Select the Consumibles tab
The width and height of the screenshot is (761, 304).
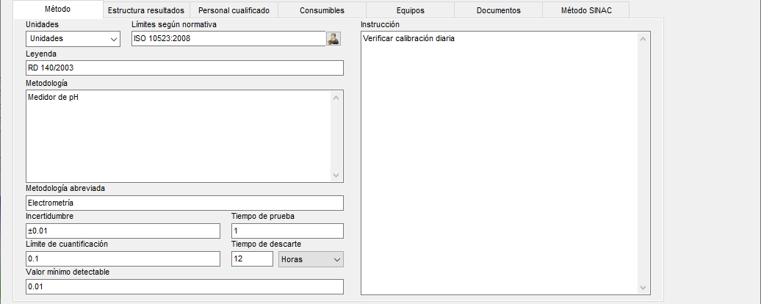tap(322, 10)
